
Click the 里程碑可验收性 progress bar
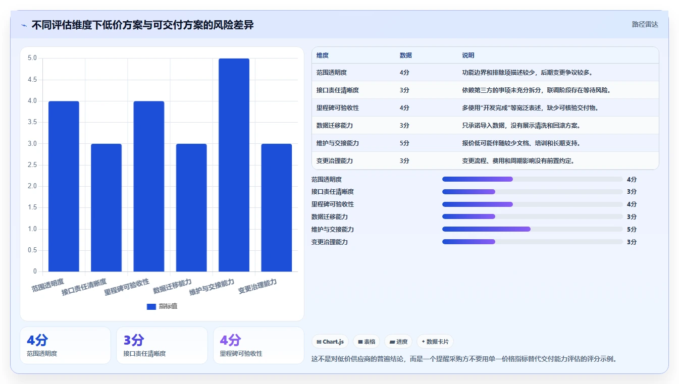(533, 204)
